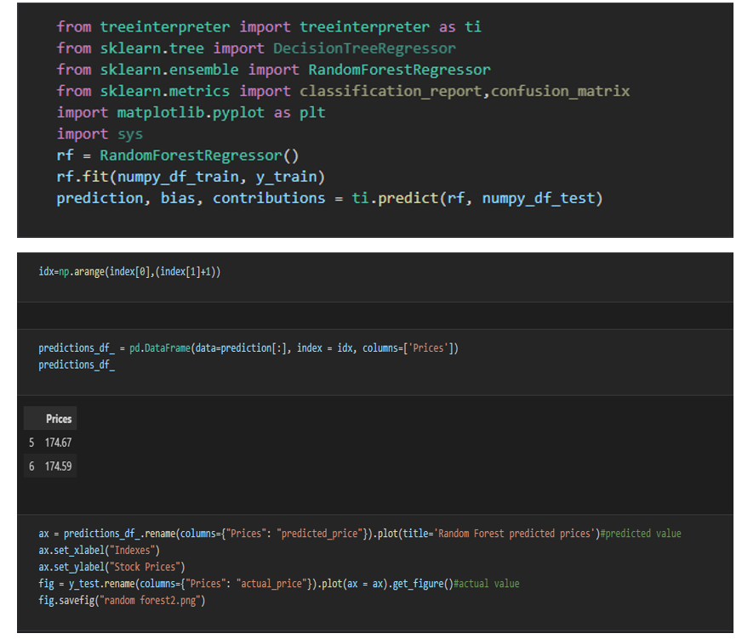Click the 'import matplotlib.pyplot as plt' line
Screen dimensions: 742x639
[191, 113]
